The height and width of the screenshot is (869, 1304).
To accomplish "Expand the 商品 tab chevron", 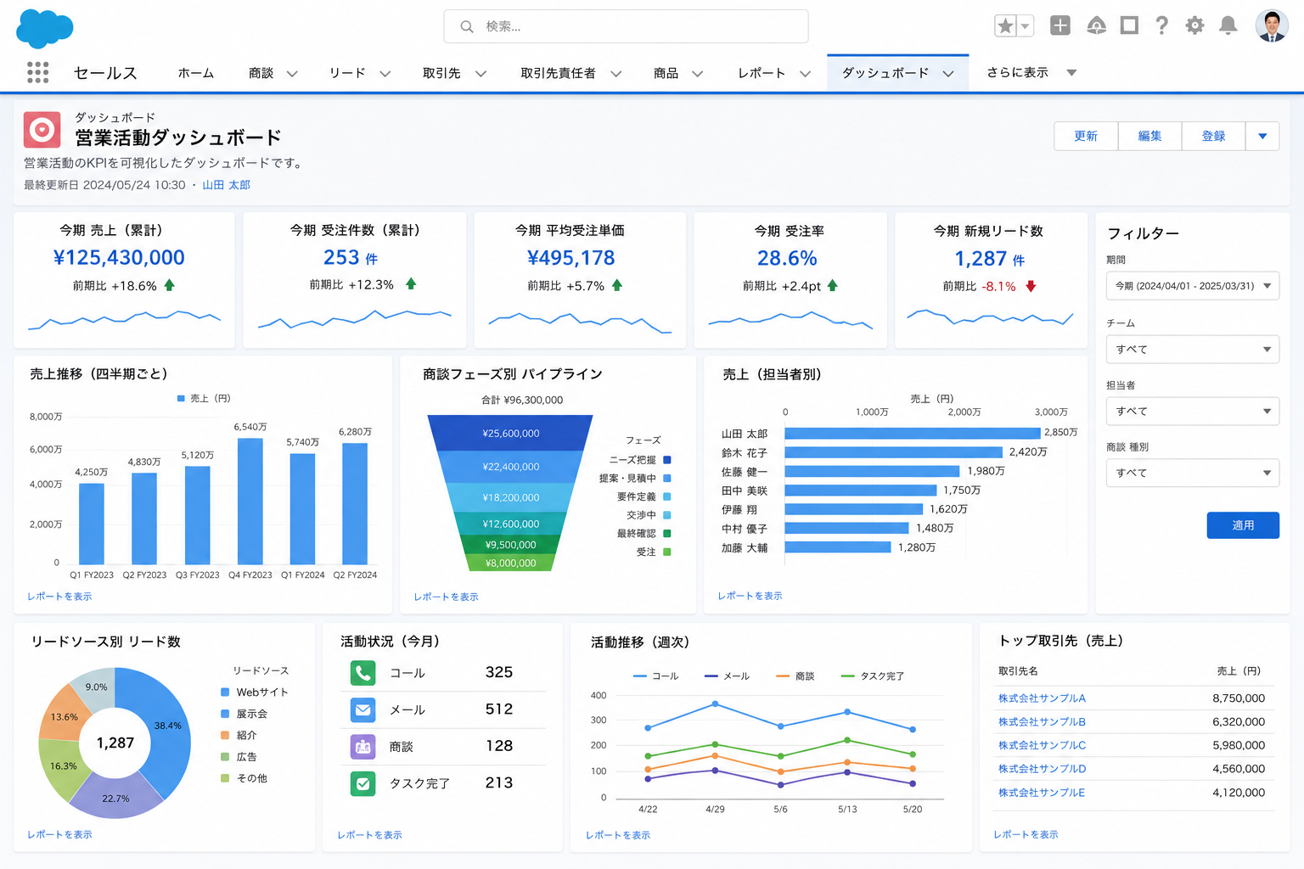I will click(x=697, y=74).
